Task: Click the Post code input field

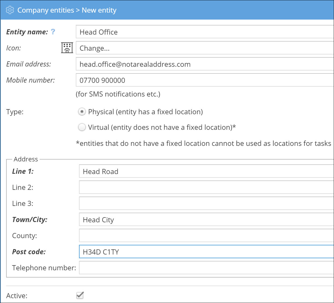Action: (x=206, y=252)
